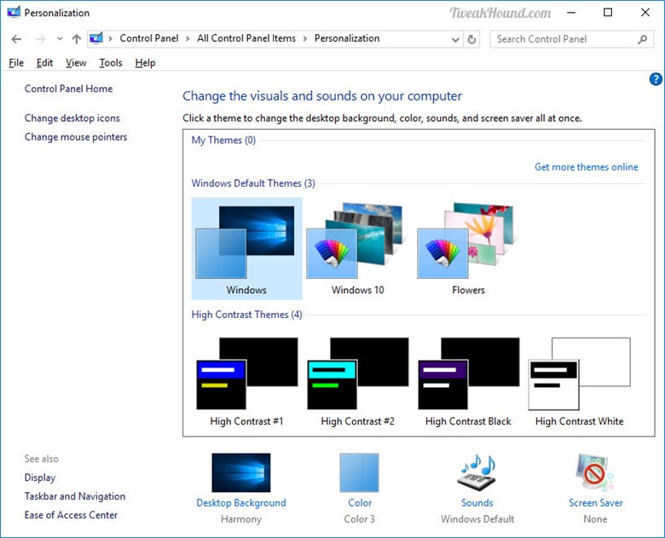Go to Control Panel Home
The height and width of the screenshot is (538, 665).
[68, 89]
